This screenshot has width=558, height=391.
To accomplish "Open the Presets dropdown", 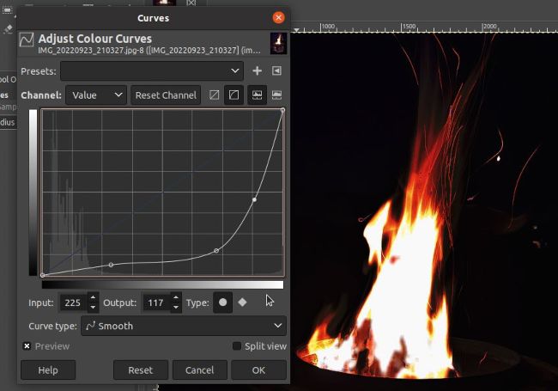I will click(x=152, y=70).
